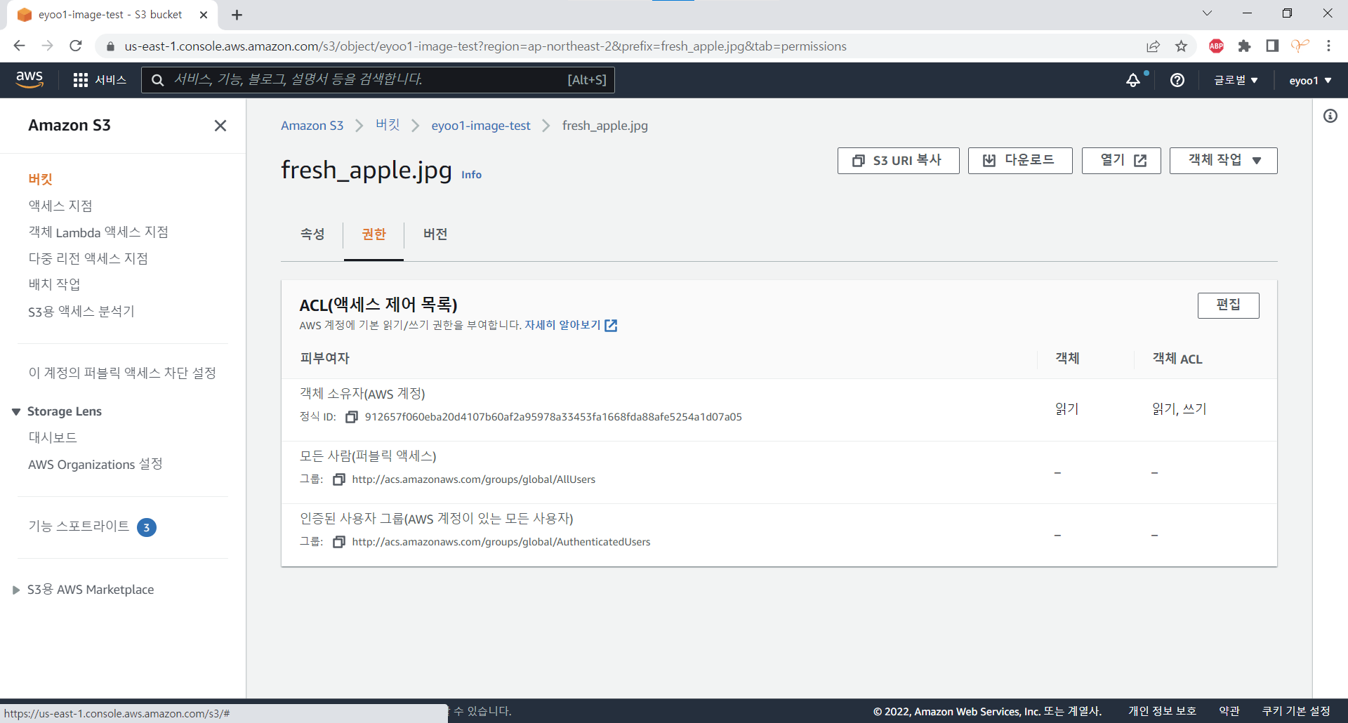Click the 개인 정보 보호 footer link
Viewport: 1348px width, 723px height.
[1162, 711]
